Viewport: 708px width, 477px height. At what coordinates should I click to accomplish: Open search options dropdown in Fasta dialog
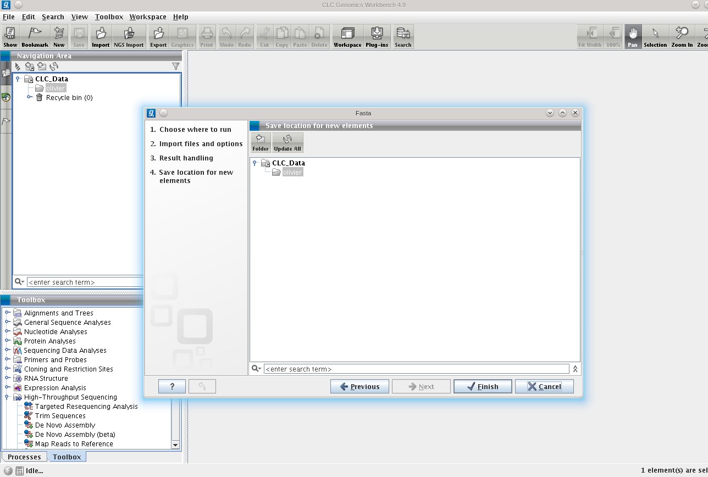[256, 369]
